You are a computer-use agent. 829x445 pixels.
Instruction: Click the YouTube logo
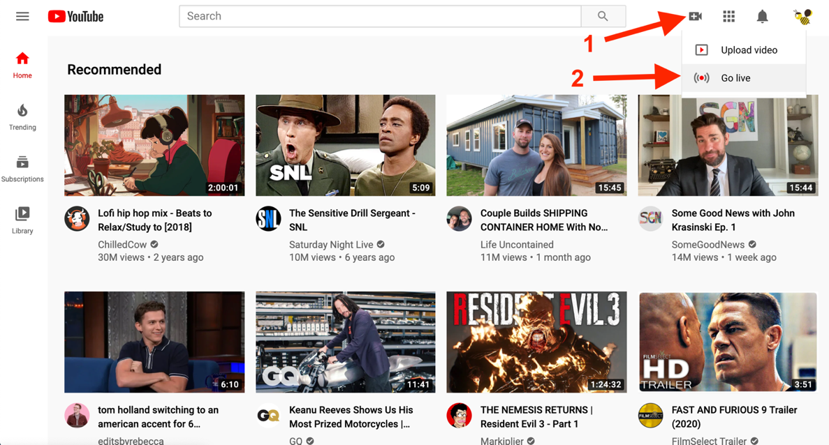tap(75, 16)
